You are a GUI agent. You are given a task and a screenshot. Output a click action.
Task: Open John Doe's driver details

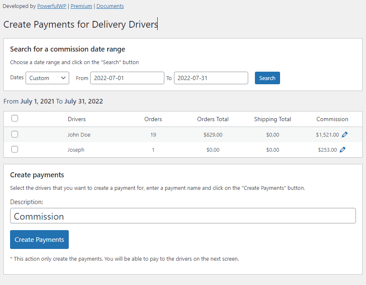(x=79, y=134)
